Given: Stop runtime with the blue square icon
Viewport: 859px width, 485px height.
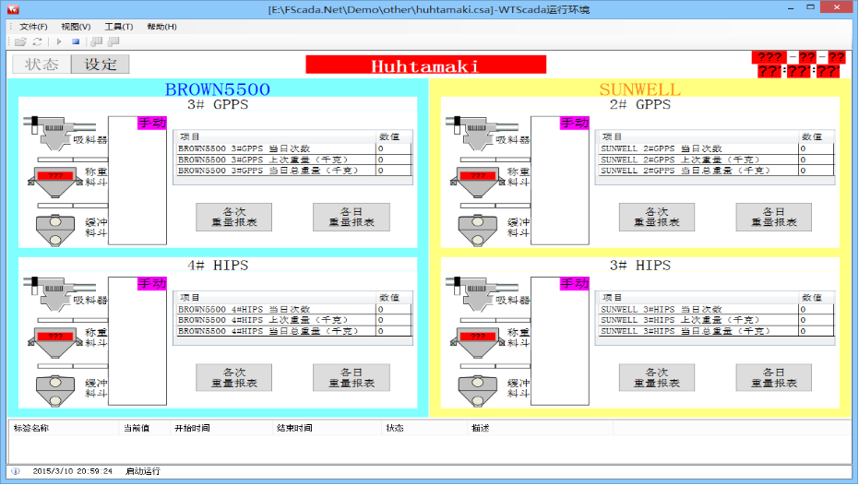Looking at the screenshot, I should pos(76,41).
